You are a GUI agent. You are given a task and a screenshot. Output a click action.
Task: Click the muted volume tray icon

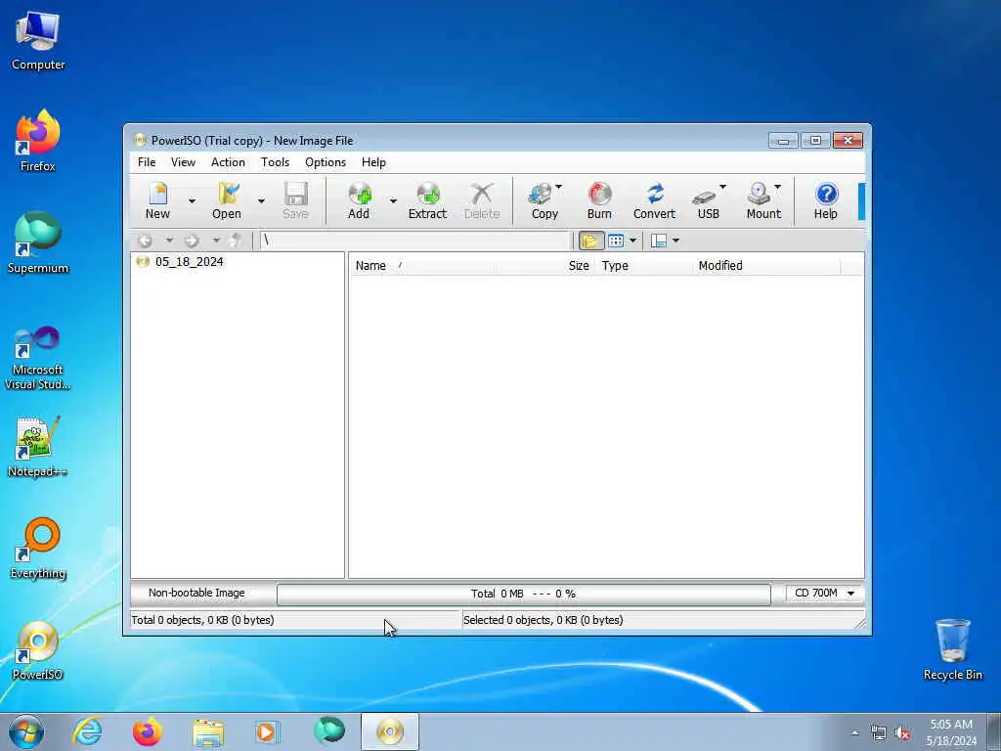pos(902,733)
